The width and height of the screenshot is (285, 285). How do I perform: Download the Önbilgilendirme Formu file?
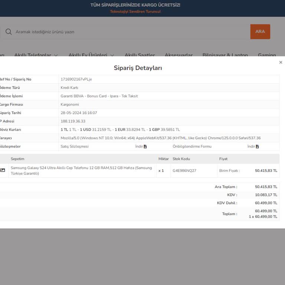click(253, 147)
